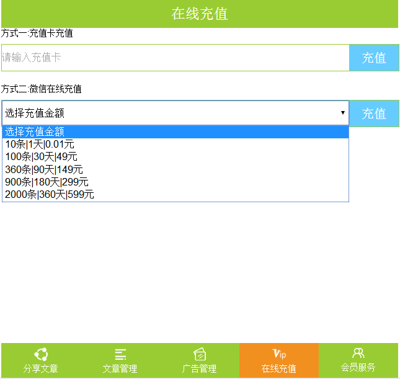The image size is (400, 379).
Task: Select the 2000条|360天|599元 option
Action: 176,195
